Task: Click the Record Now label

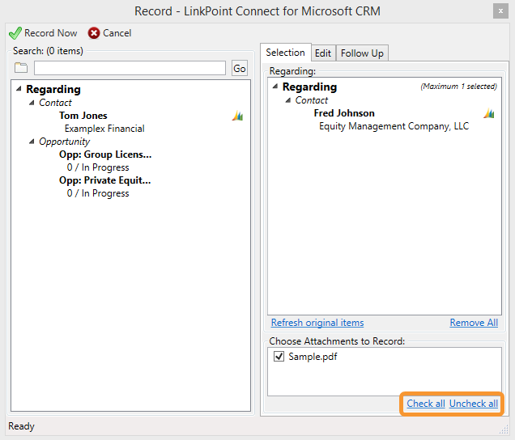Action: 50,33
